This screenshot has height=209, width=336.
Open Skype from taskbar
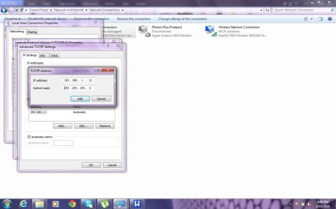[x=88, y=204]
